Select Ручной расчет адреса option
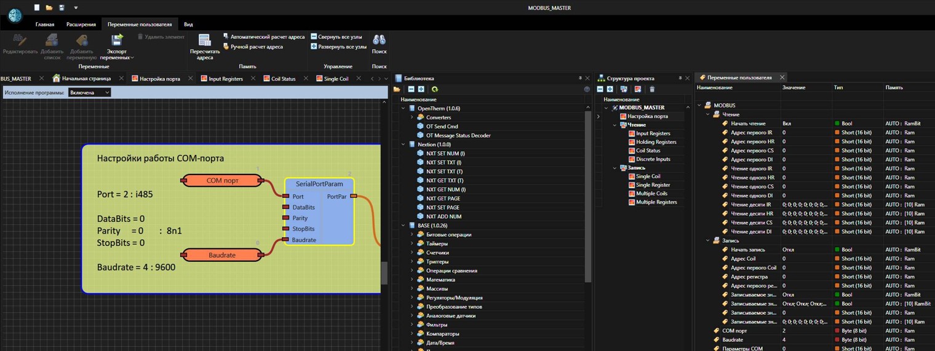Screen dimensions: 935x351 pyautogui.click(x=253, y=47)
